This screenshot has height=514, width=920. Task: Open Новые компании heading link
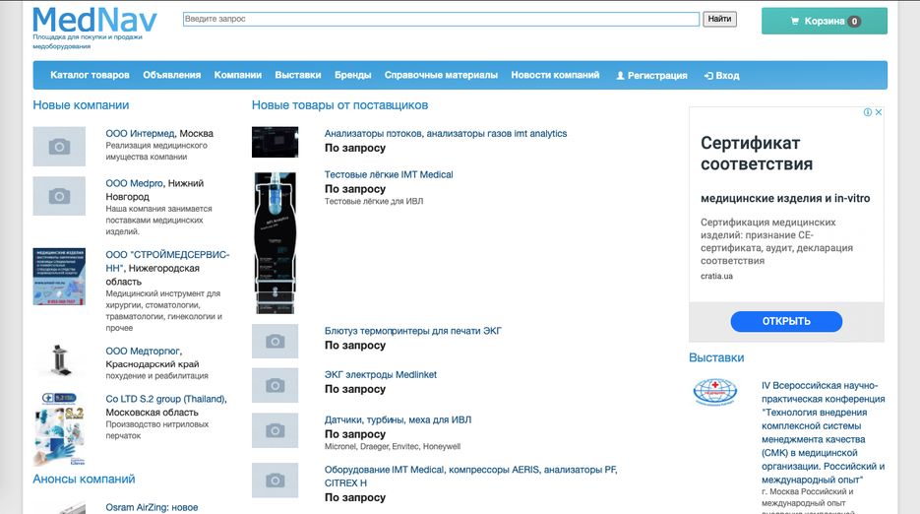click(x=81, y=105)
